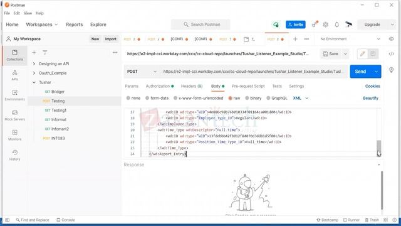Open the File menu
Screen dimensions: 401x226
click(x=7, y=13)
